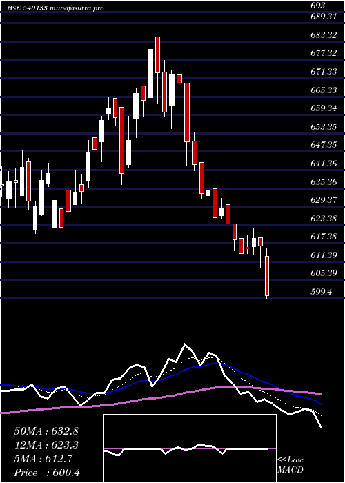Click the '<<Live MACD' label
Image resolution: width=345 pixels, height=483 pixels.
click(x=290, y=465)
